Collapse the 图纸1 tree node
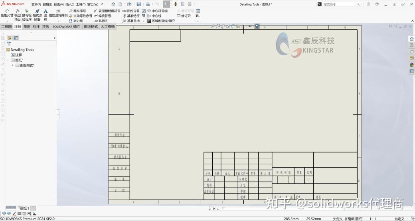This screenshot has height=221, width=415. [8, 60]
